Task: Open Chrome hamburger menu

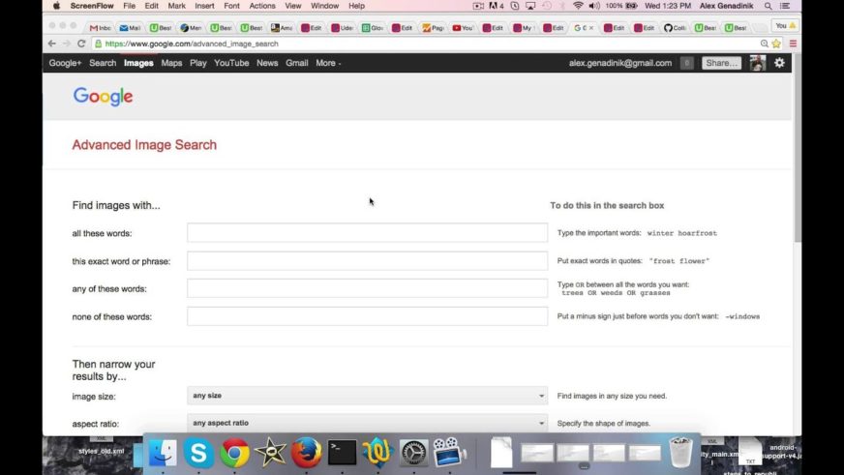Action: pos(793,44)
